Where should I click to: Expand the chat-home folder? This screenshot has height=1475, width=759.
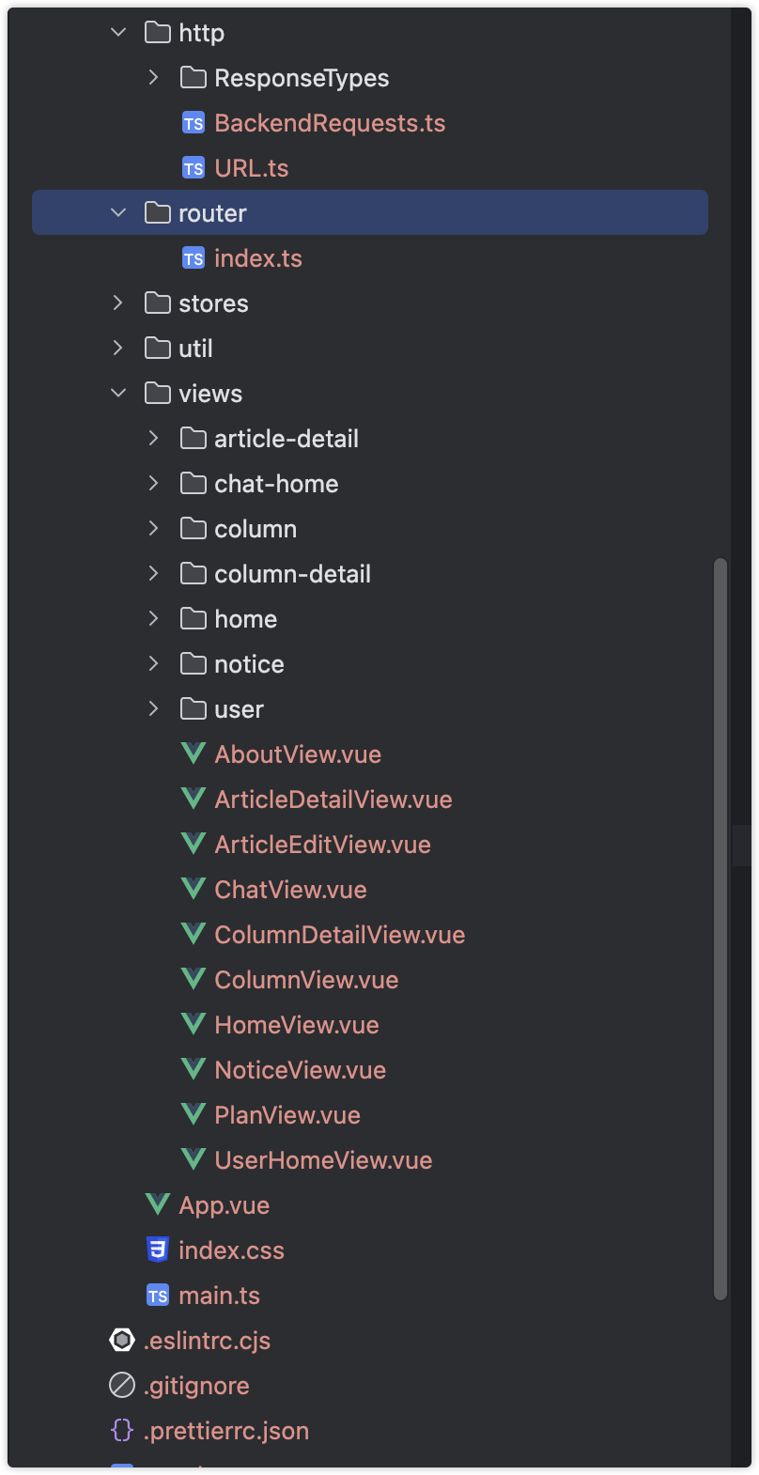click(x=154, y=484)
